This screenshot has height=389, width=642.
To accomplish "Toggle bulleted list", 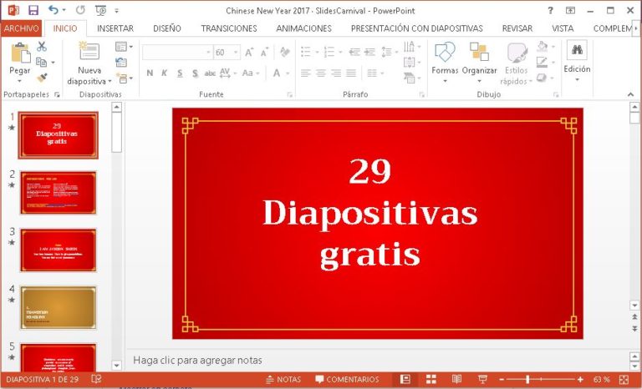I will pos(306,52).
